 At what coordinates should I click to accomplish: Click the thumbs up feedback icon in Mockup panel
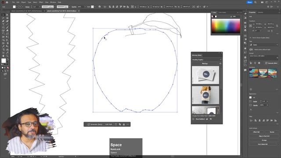click(207, 119)
